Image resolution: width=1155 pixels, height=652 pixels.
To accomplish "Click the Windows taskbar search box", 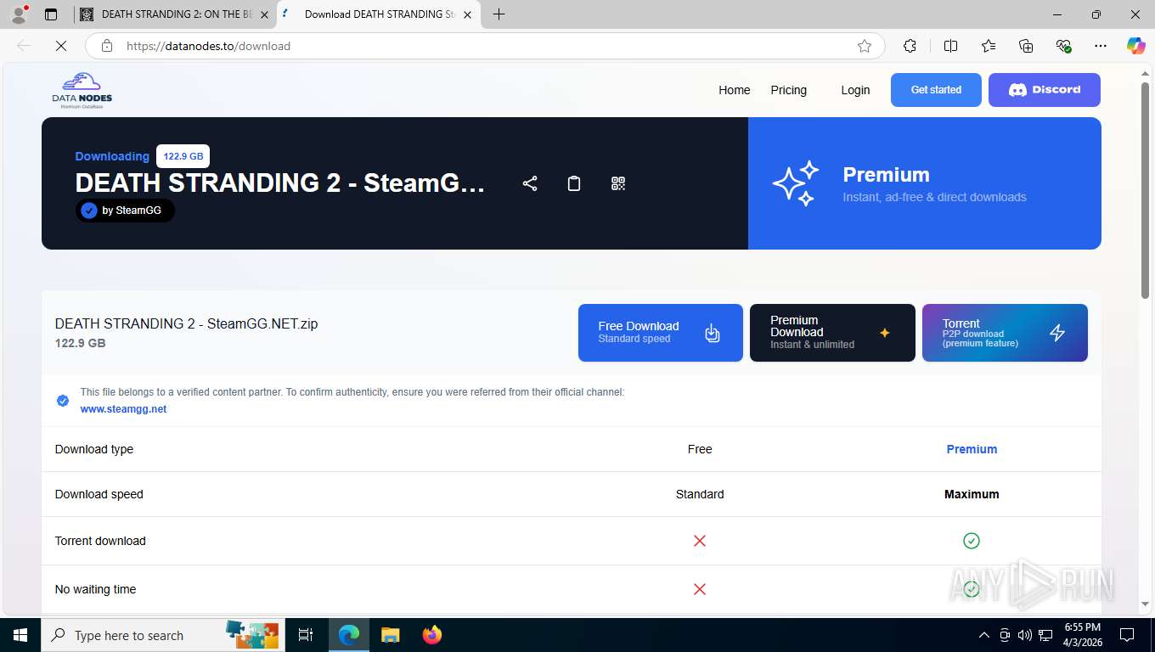I will tap(161, 635).
